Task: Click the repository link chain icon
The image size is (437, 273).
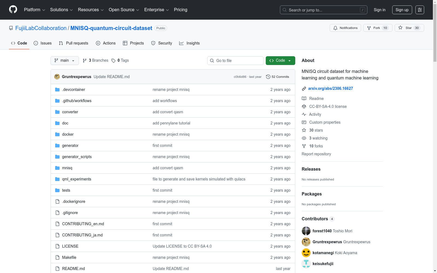Action: (304, 88)
